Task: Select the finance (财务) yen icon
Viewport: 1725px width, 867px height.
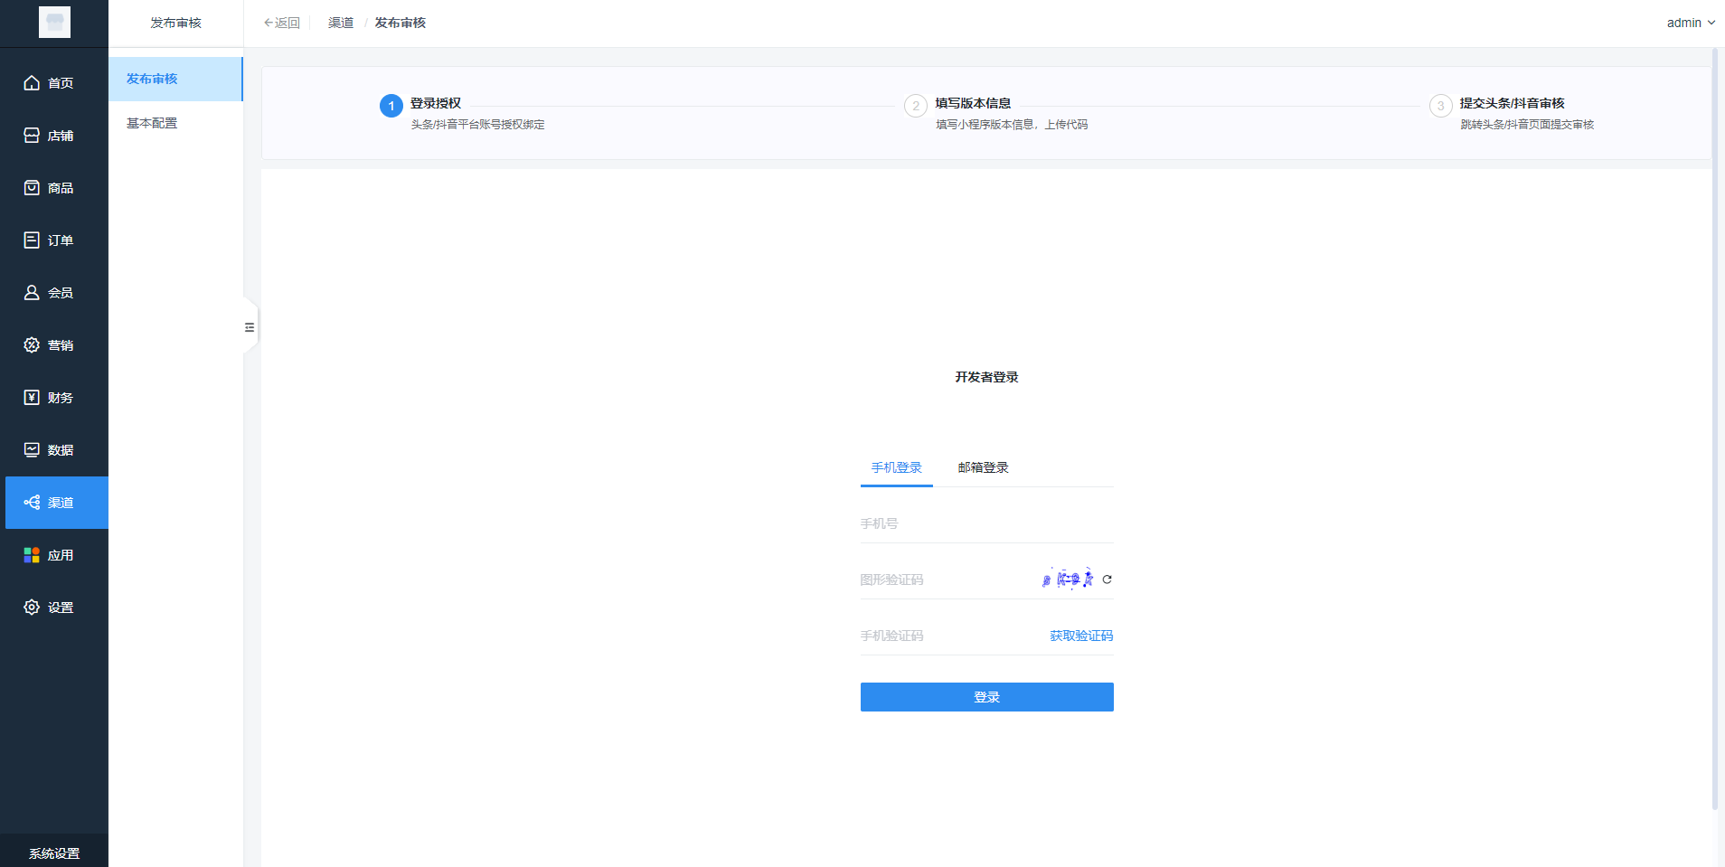Action: (32, 398)
